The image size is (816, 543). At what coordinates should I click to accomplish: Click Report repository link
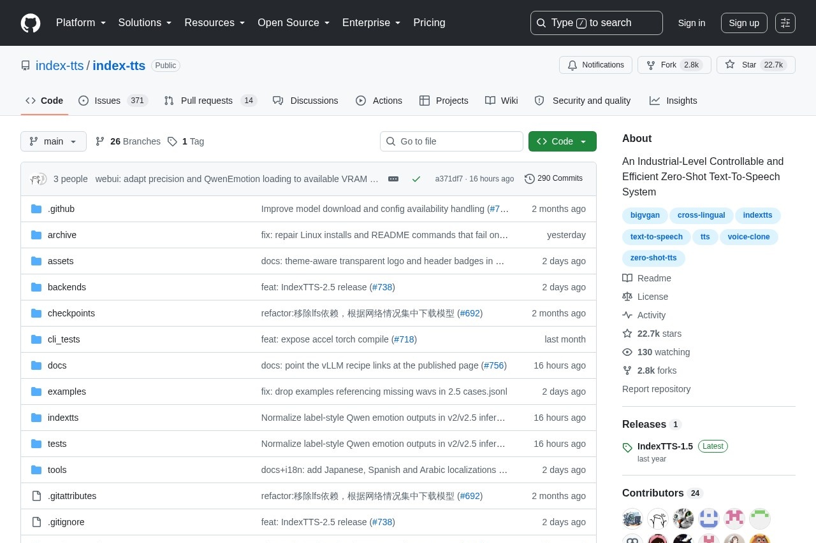pyautogui.click(x=656, y=389)
